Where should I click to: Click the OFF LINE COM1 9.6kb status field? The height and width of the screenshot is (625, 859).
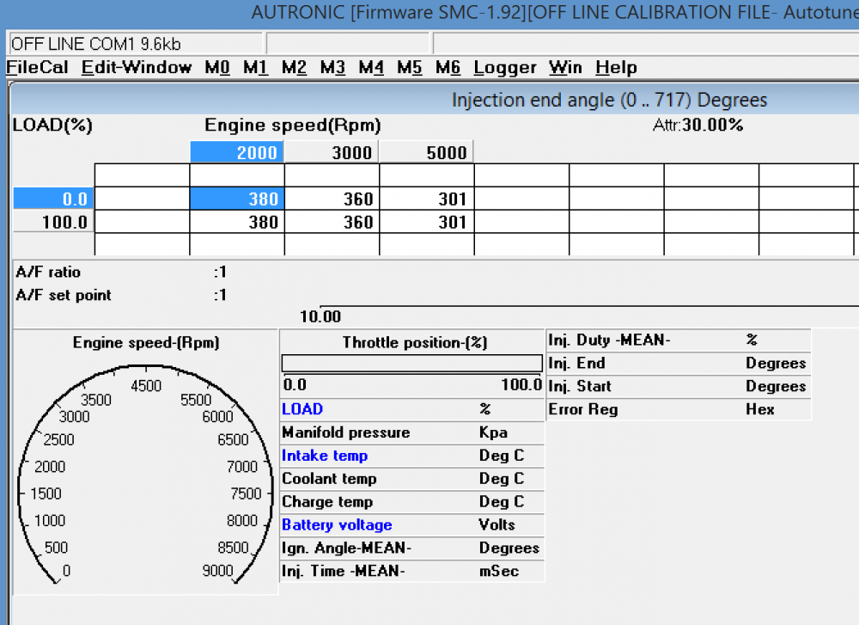coord(135,43)
